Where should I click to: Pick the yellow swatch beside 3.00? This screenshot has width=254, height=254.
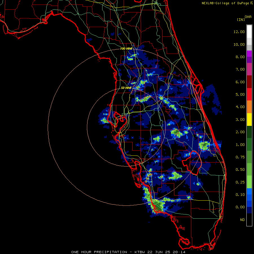249,120
